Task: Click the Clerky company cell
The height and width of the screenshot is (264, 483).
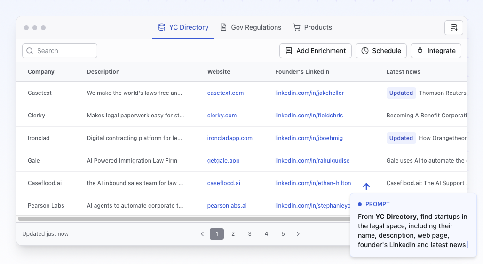Action: [x=36, y=116]
